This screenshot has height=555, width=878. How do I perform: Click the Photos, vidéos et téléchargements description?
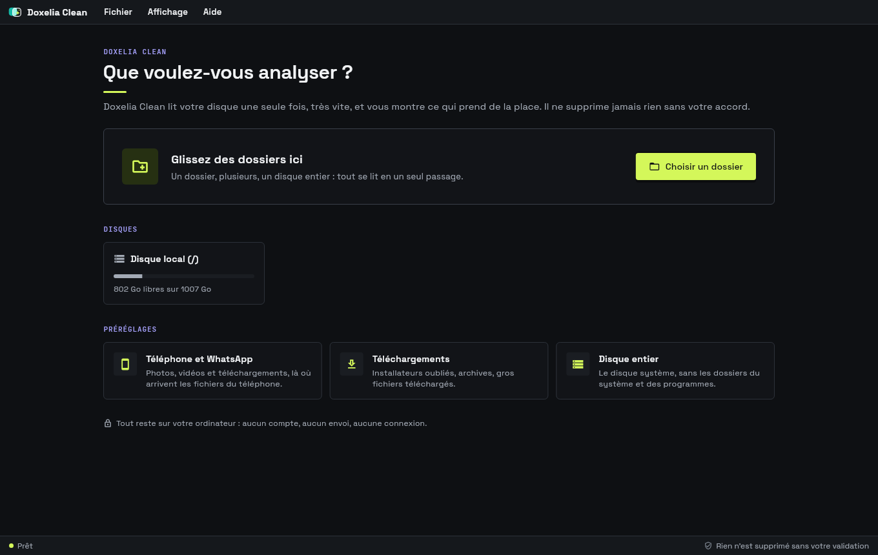229,378
